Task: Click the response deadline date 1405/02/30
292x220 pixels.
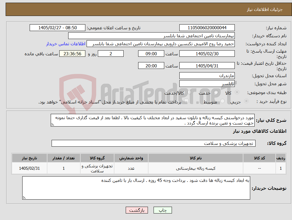Action: [207, 54]
